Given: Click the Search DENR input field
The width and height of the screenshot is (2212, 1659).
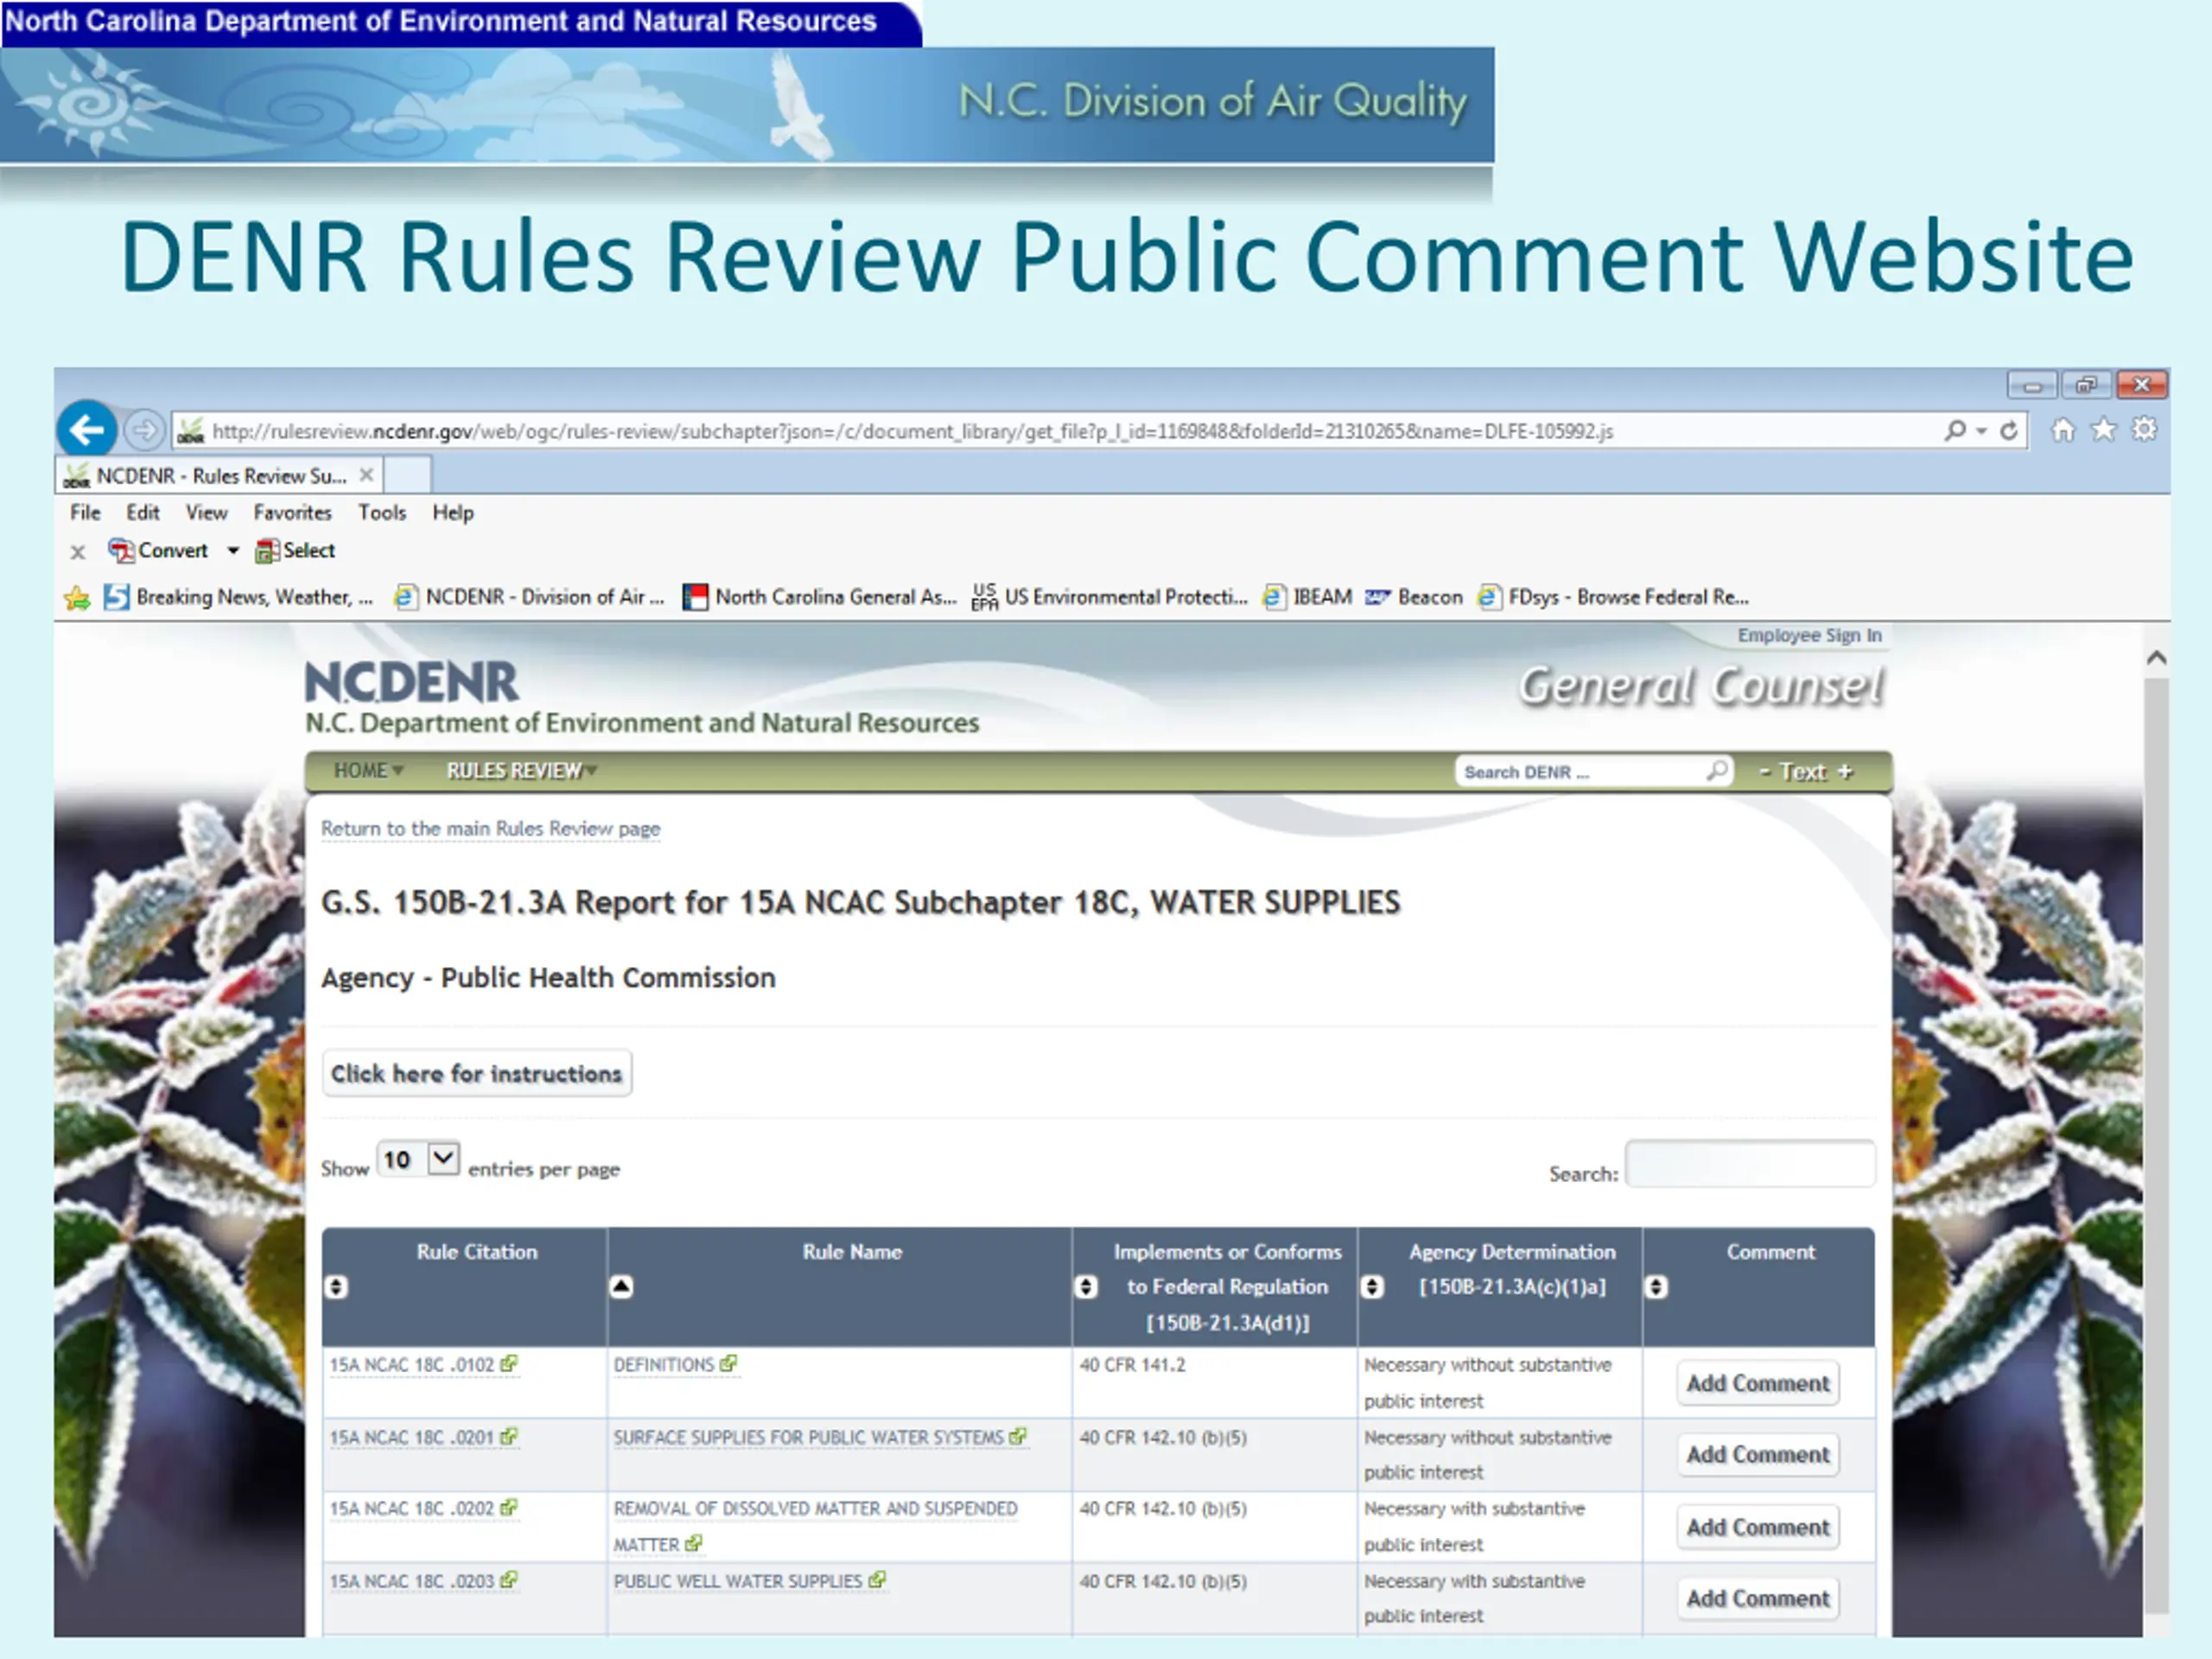Looking at the screenshot, I should [x=1580, y=772].
